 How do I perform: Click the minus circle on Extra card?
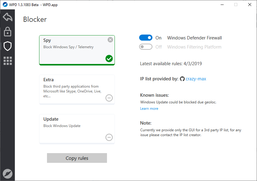click(109, 98)
